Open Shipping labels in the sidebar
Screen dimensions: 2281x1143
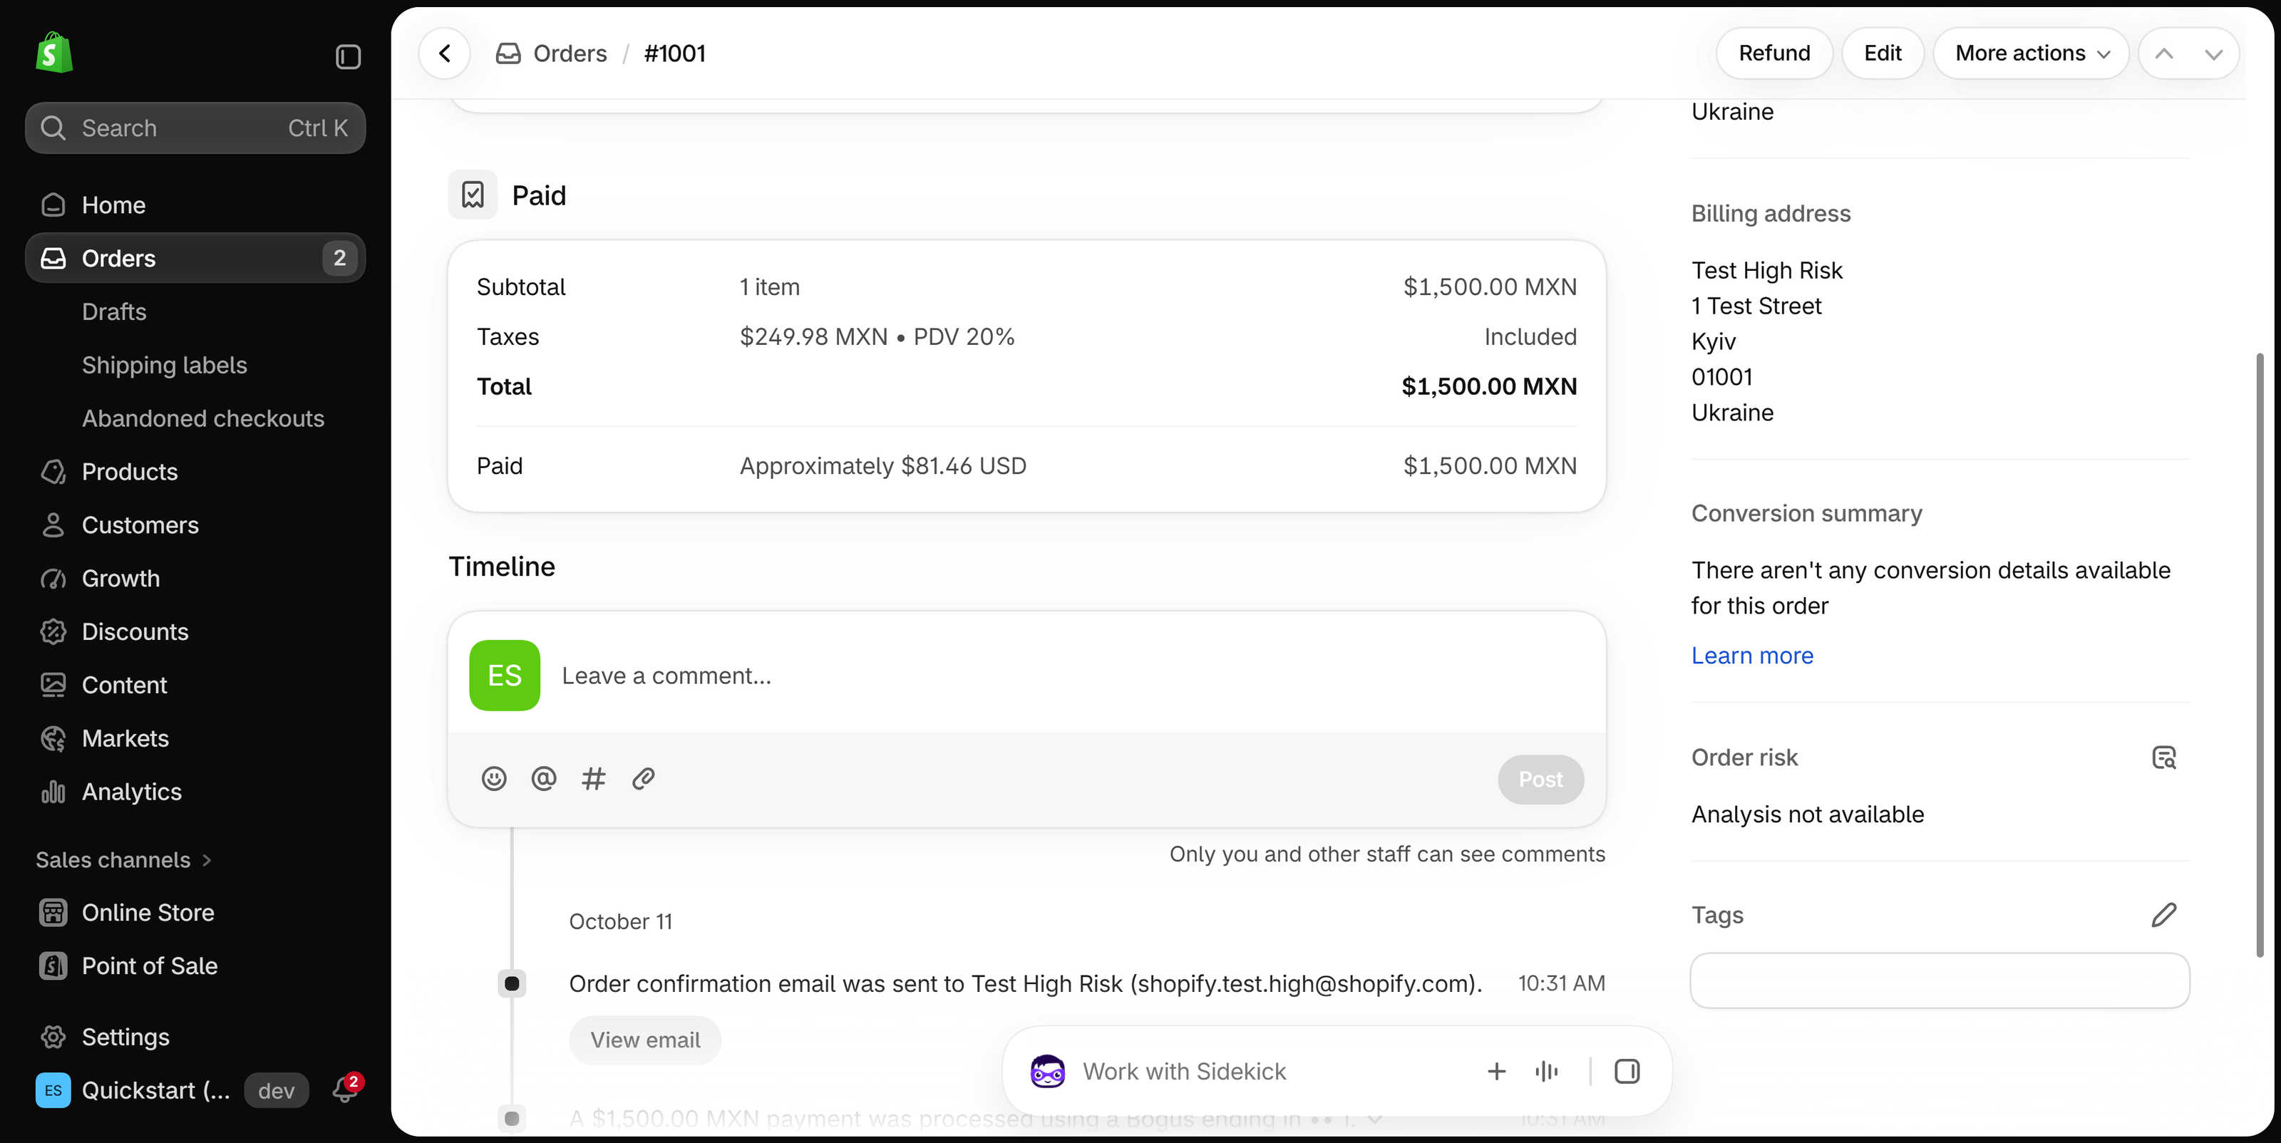[x=165, y=365]
